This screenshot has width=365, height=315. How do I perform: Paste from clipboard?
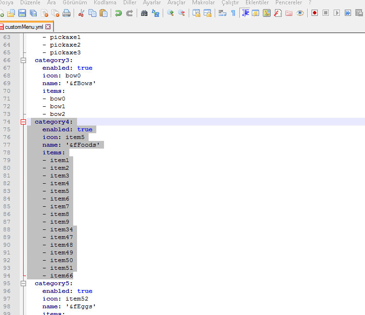click(104, 13)
